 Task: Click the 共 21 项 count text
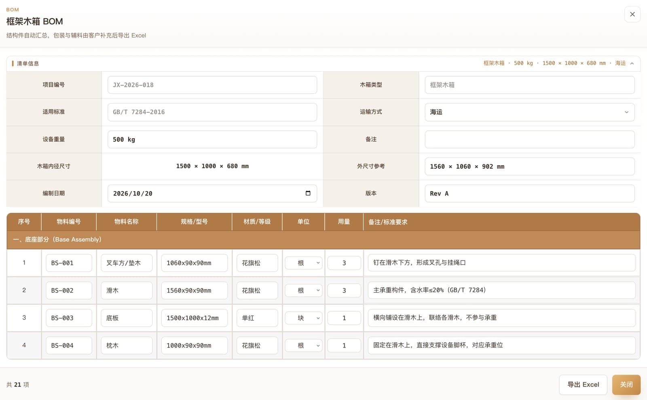[18, 385]
